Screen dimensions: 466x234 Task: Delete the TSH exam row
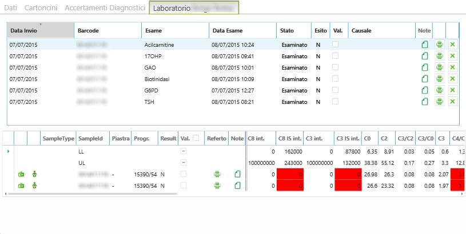[452, 102]
